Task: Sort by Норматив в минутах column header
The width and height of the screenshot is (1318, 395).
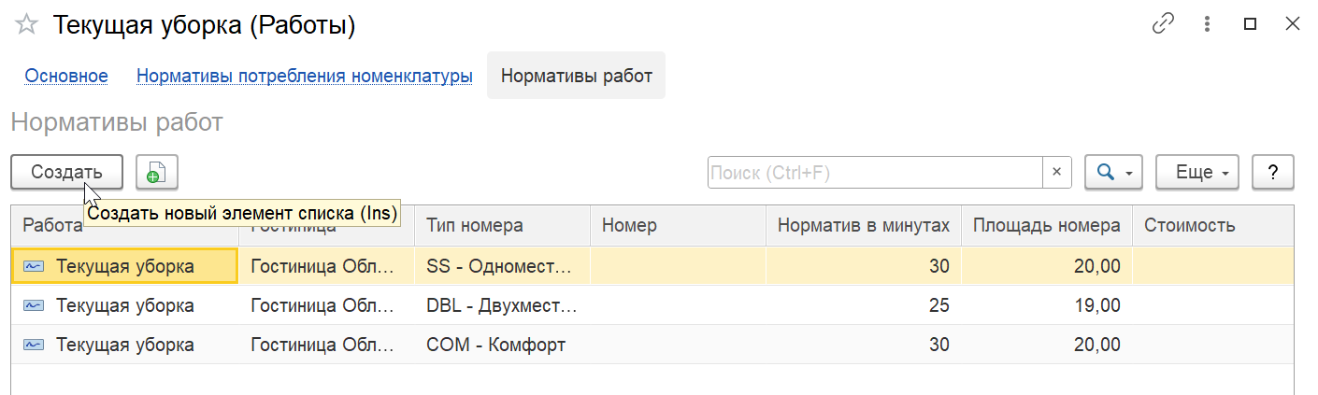Action: click(863, 225)
